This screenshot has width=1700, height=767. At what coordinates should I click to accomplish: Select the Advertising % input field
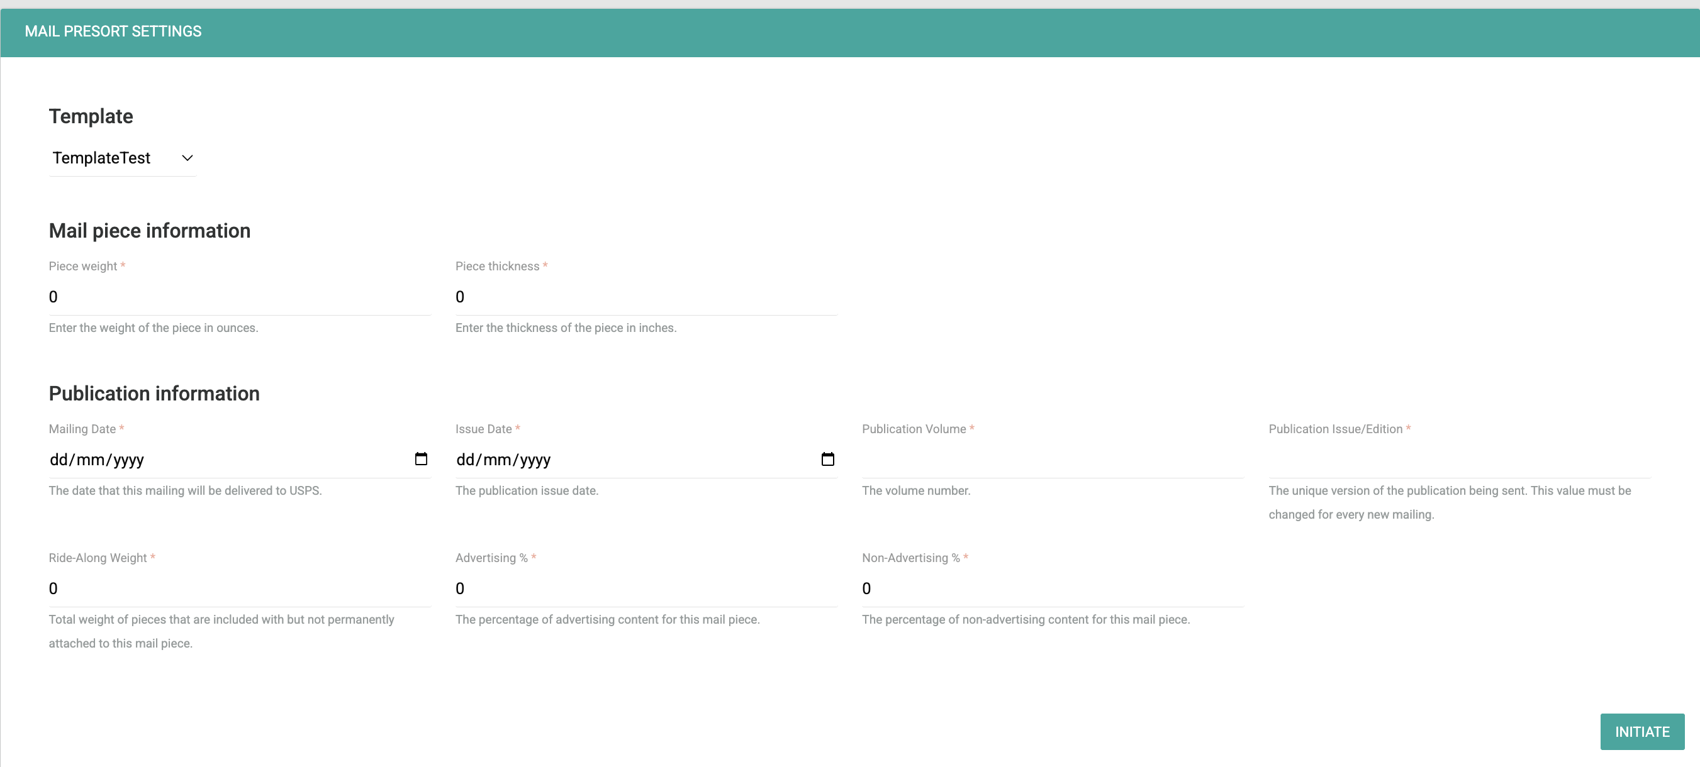[646, 588]
